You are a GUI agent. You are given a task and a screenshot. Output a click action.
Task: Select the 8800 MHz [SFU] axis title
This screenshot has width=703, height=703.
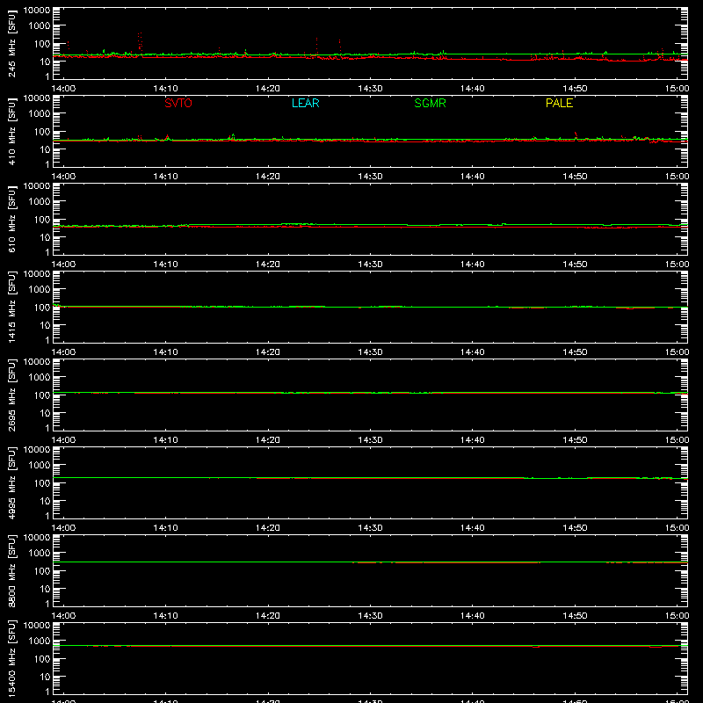[x=12, y=570]
